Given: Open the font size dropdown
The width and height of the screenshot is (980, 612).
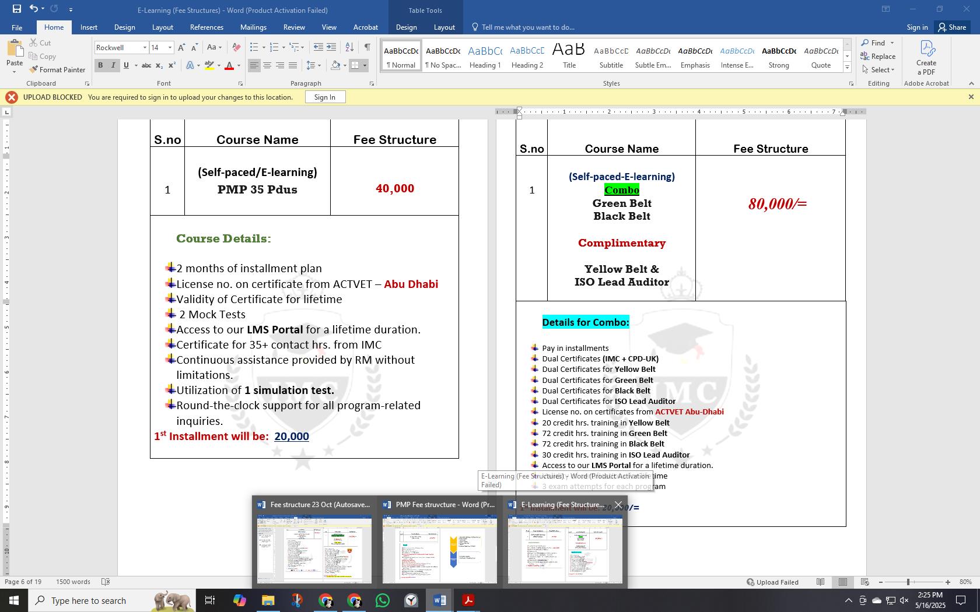Looking at the screenshot, I should pyautogui.click(x=170, y=47).
